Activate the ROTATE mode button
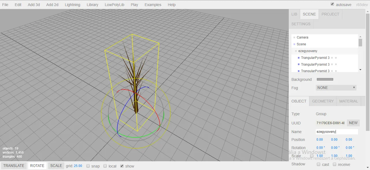370x170 pixels. pos(37,166)
